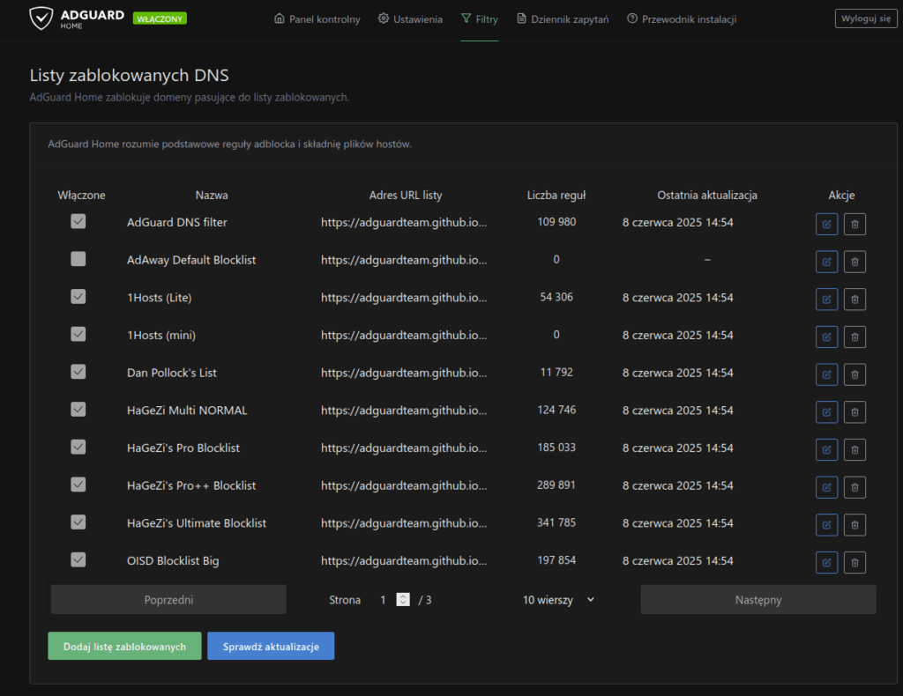Open the Panel kontrolny tab
Image resolution: width=903 pixels, height=696 pixels.
[x=317, y=19]
